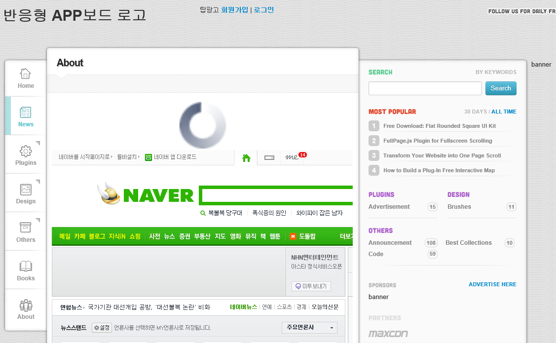This screenshot has height=343, width=556.
Task: Select the 30 DAYS popular filter
Action: point(475,112)
